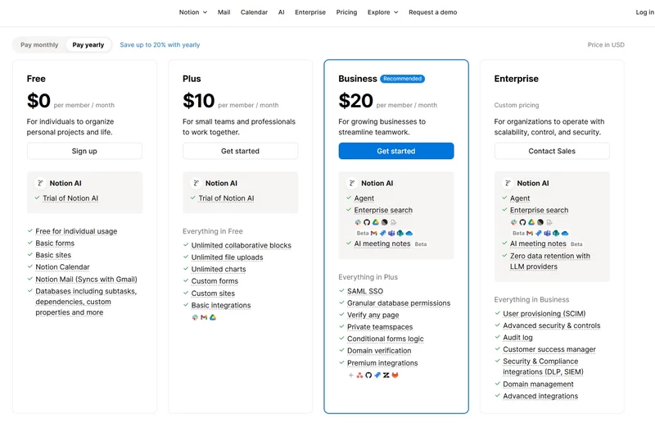Click the Notion AI icon in Free plan
655x437 pixels.
(40, 183)
